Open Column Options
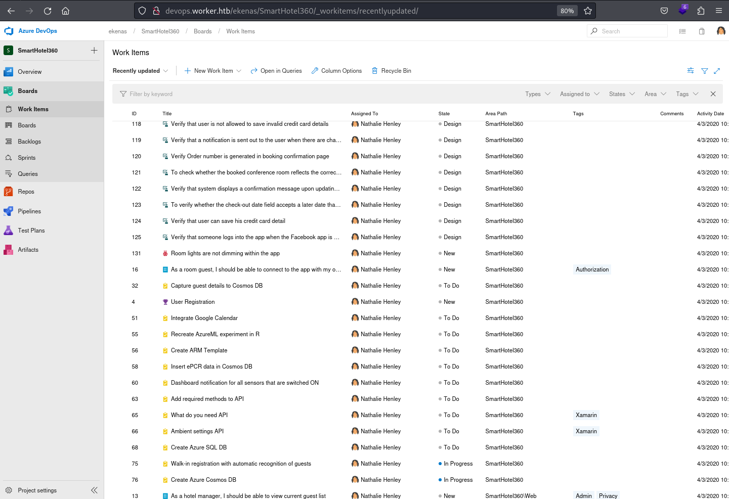Viewport: 729px width, 499px height. 336,71
